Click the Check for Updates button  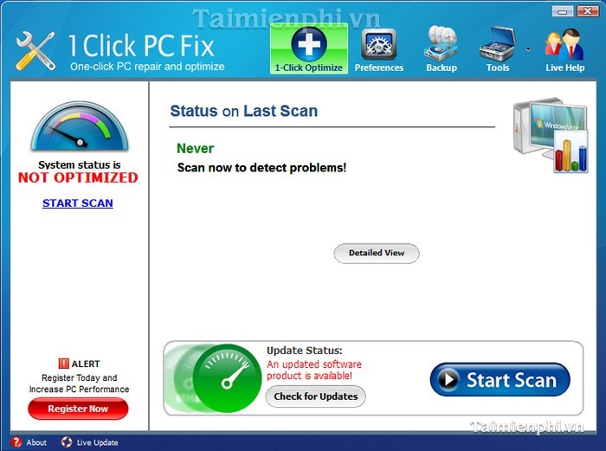[x=316, y=396]
